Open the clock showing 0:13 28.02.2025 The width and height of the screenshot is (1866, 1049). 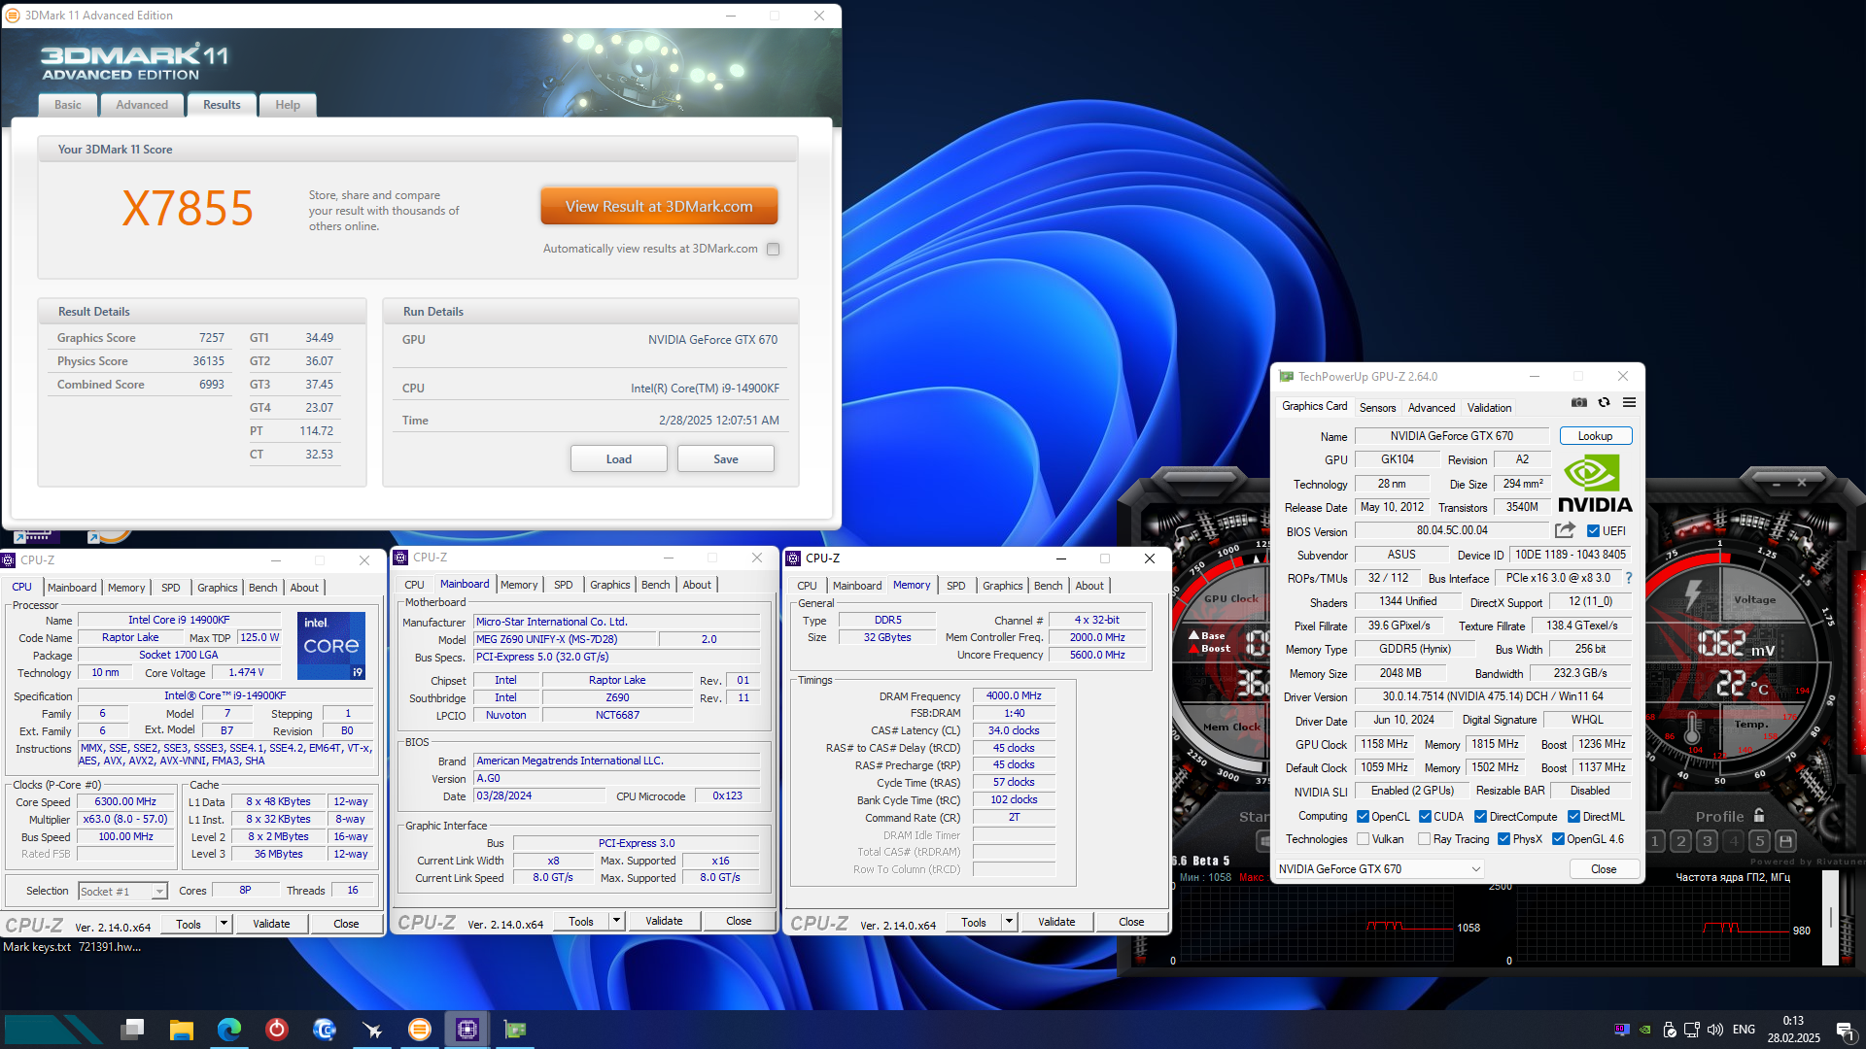(x=1793, y=1030)
